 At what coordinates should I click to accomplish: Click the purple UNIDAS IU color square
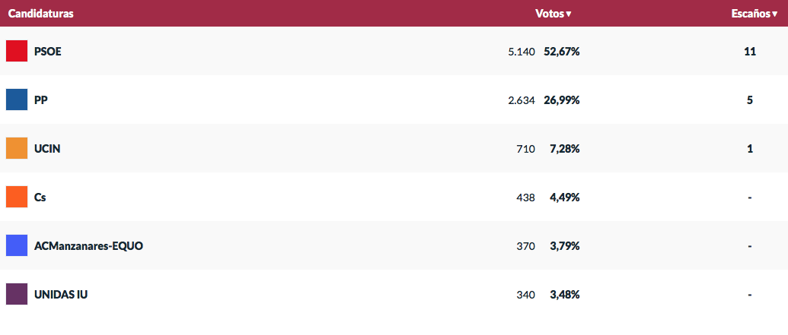[17, 294]
